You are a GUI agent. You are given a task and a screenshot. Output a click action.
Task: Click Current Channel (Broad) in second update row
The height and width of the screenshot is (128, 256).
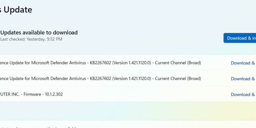click(x=178, y=79)
